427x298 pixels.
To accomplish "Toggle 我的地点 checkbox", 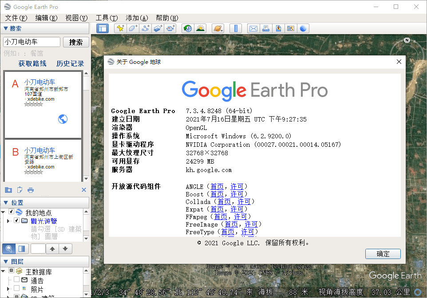I will point(12,212).
